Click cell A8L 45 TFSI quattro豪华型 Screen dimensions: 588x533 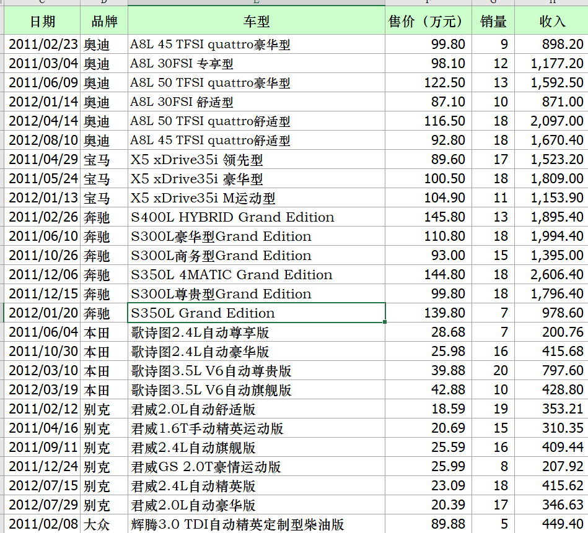256,44
